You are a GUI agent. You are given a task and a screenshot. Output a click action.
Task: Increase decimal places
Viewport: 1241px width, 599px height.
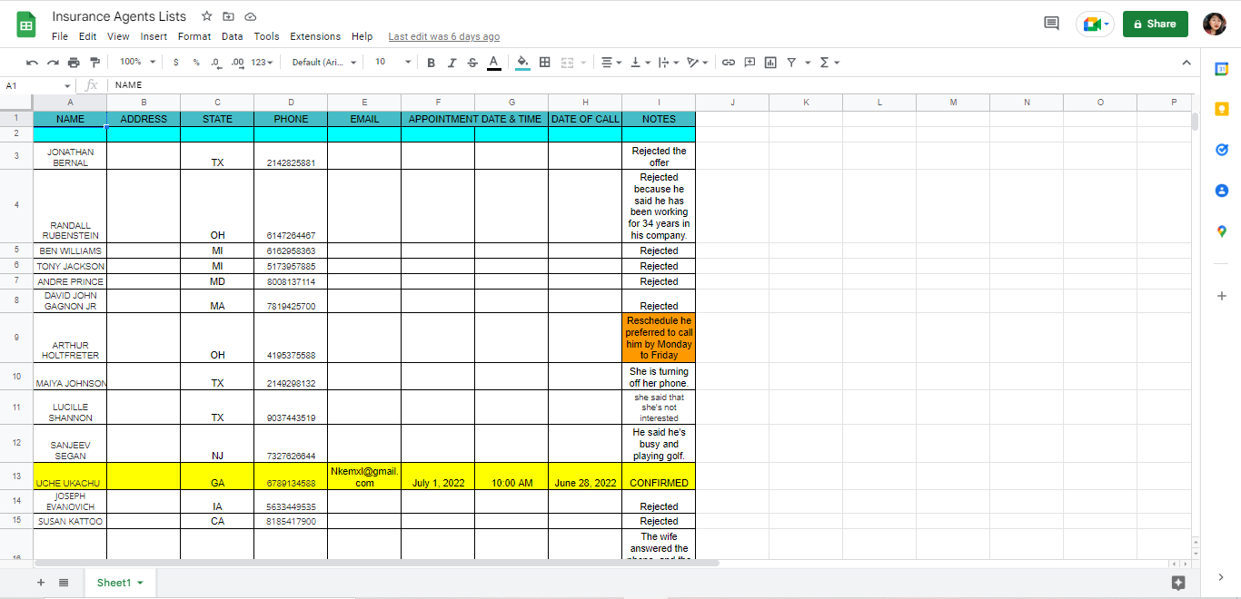coord(238,63)
